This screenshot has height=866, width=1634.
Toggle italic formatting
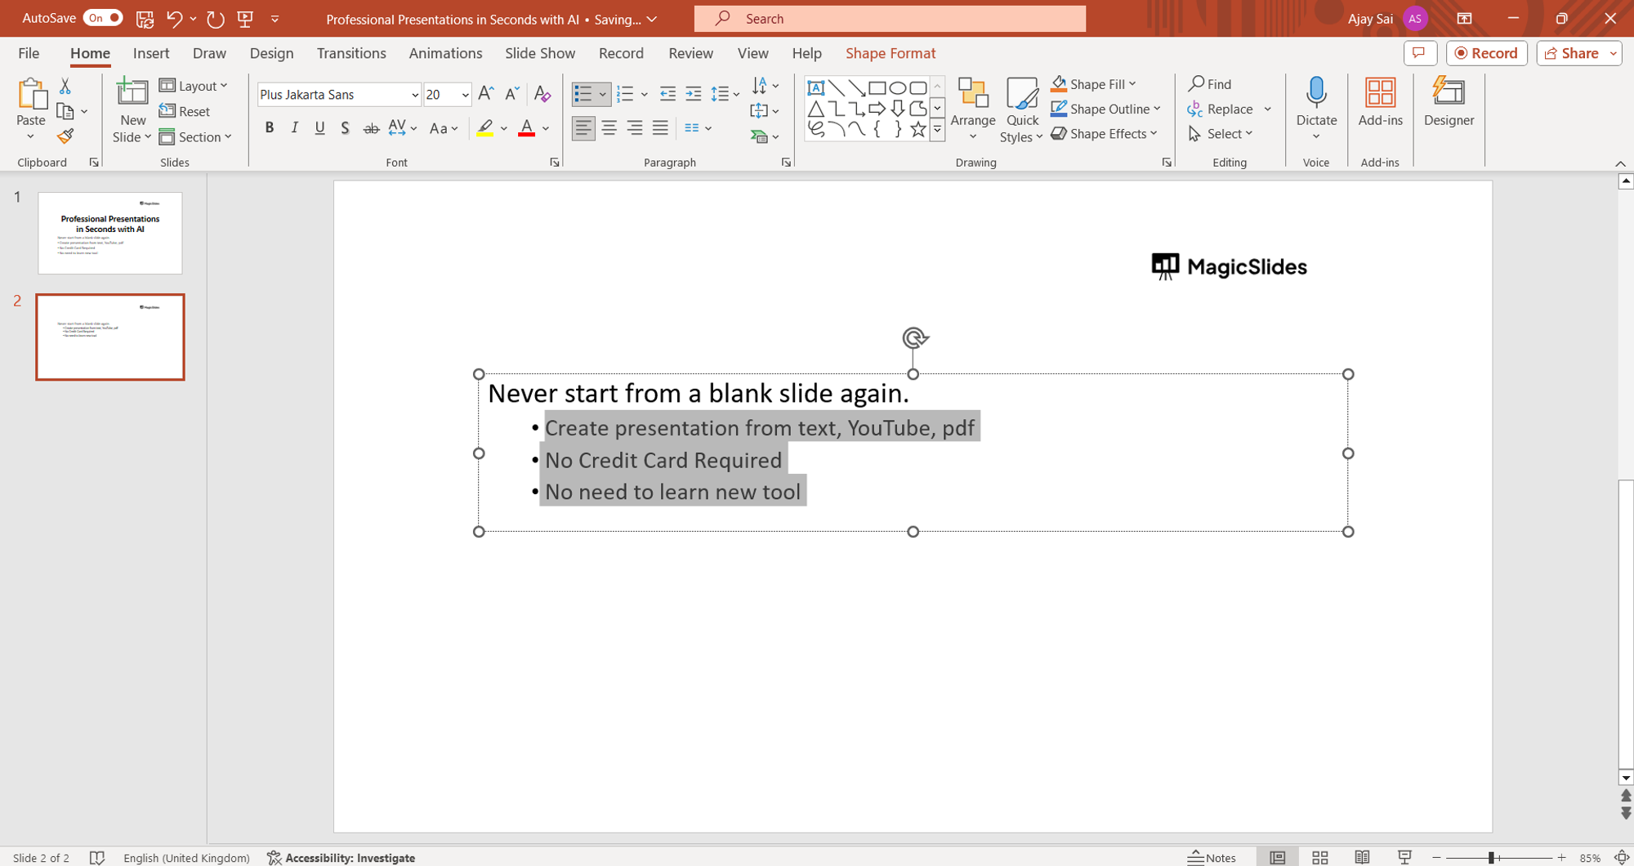click(294, 128)
